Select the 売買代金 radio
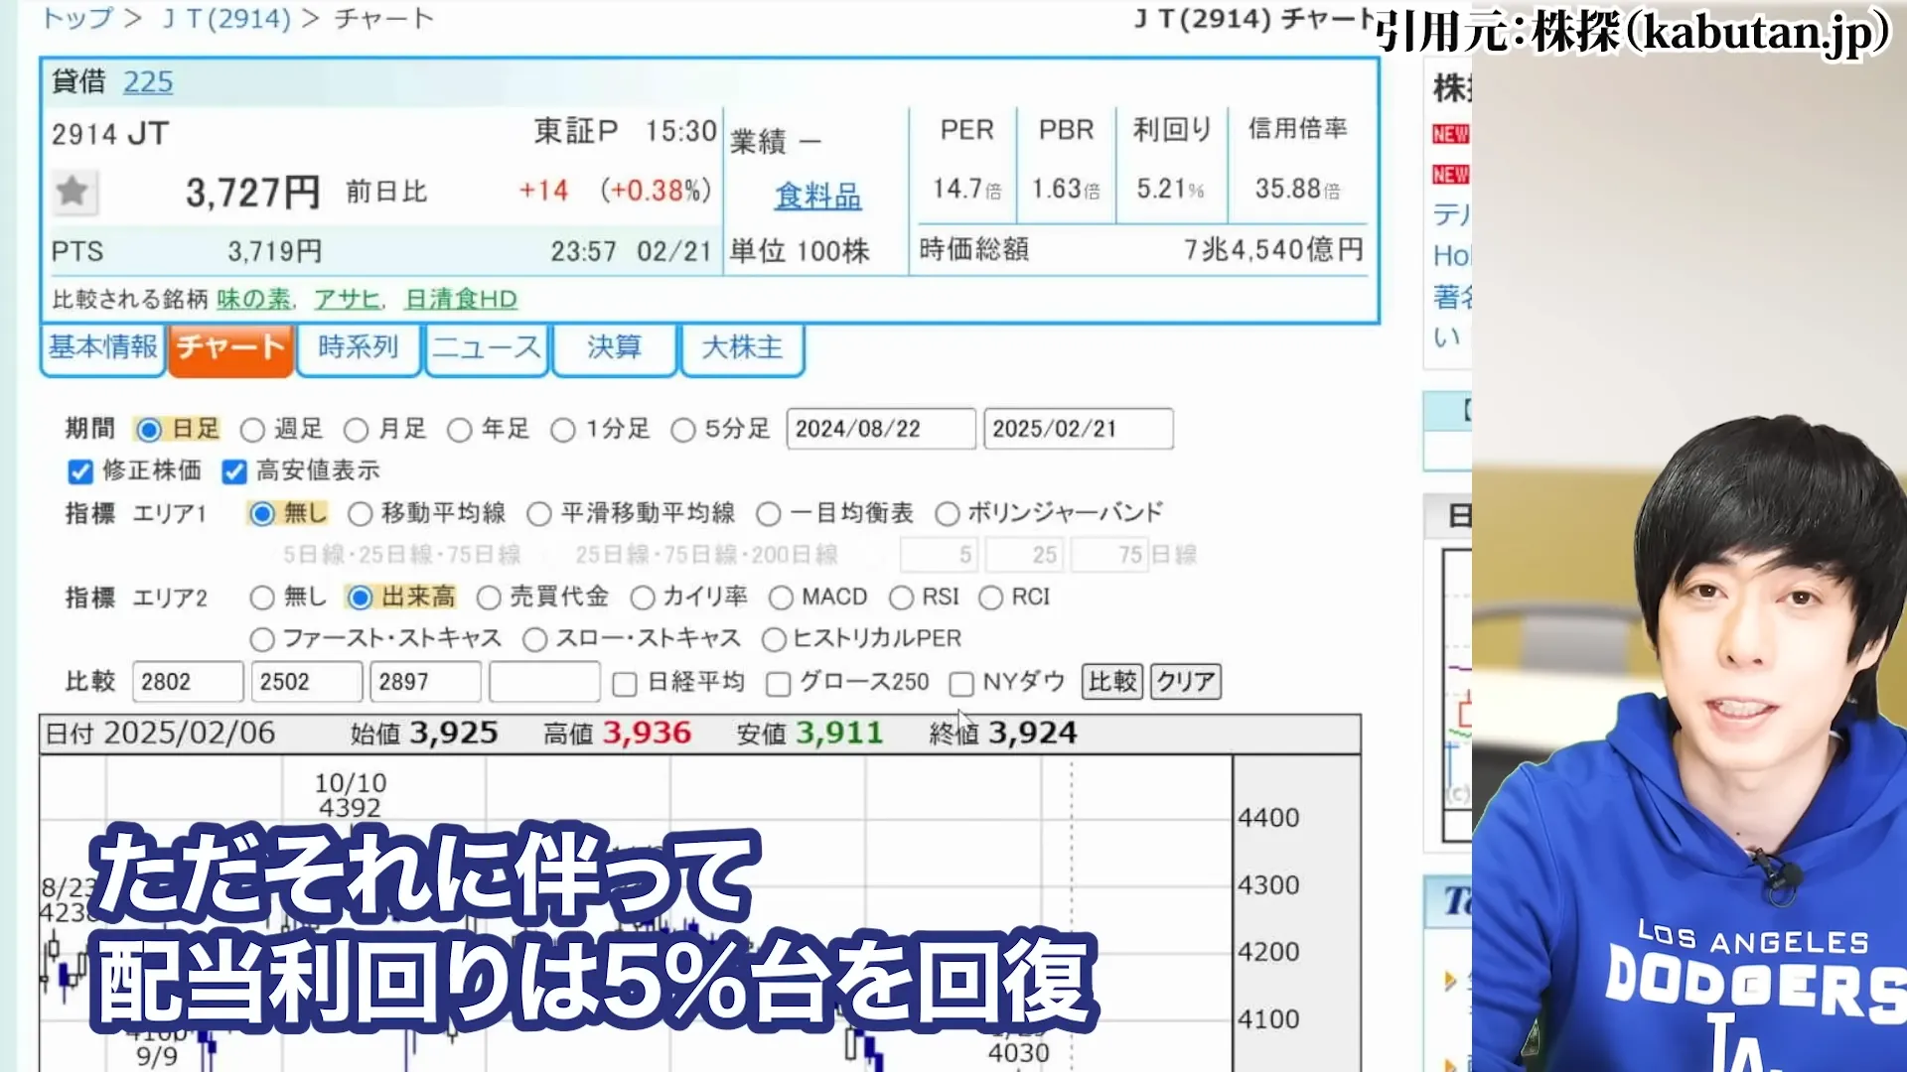The height and width of the screenshot is (1072, 1907). [489, 598]
